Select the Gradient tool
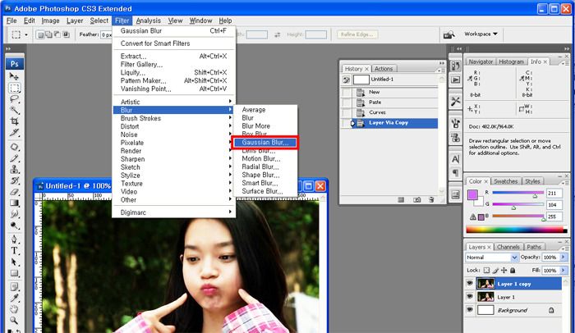Viewport: 575px width, 333px height. pos(14,203)
